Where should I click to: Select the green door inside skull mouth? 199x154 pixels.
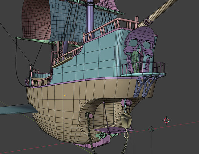click(x=135, y=61)
